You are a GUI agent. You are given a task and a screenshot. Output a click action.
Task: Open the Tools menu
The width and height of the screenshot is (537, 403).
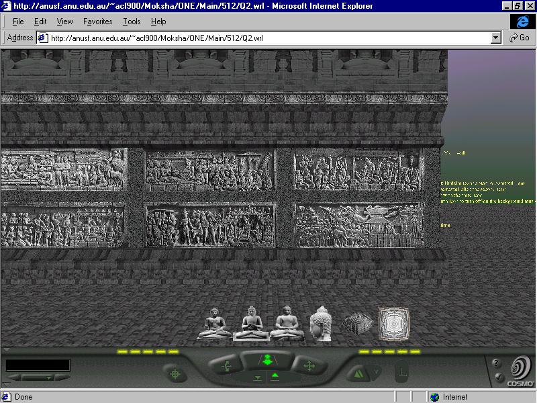(132, 21)
